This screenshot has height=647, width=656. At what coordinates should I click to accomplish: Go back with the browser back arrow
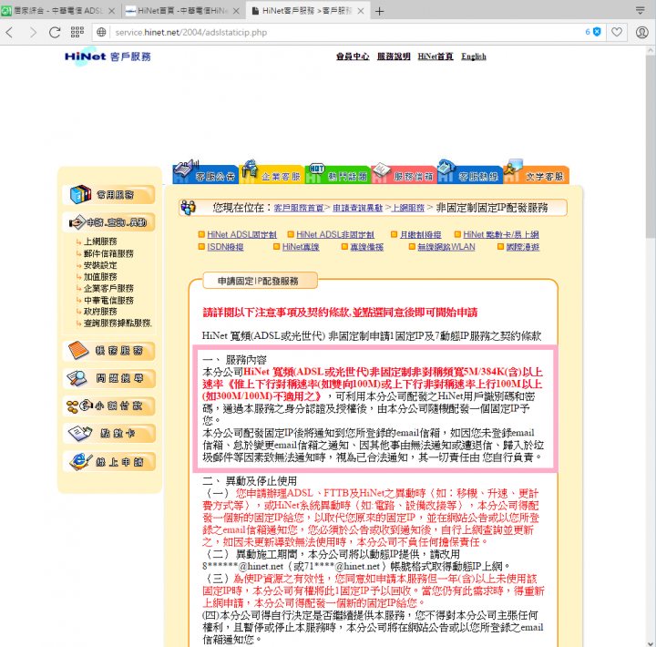(x=10, y=32)
